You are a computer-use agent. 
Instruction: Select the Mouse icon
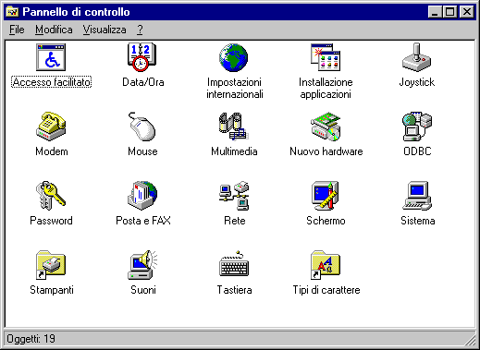pos(142,127)
